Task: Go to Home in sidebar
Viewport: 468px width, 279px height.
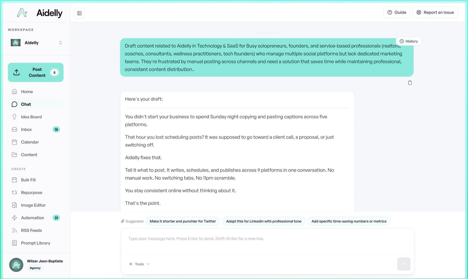Action: click(x=36, y=91)
